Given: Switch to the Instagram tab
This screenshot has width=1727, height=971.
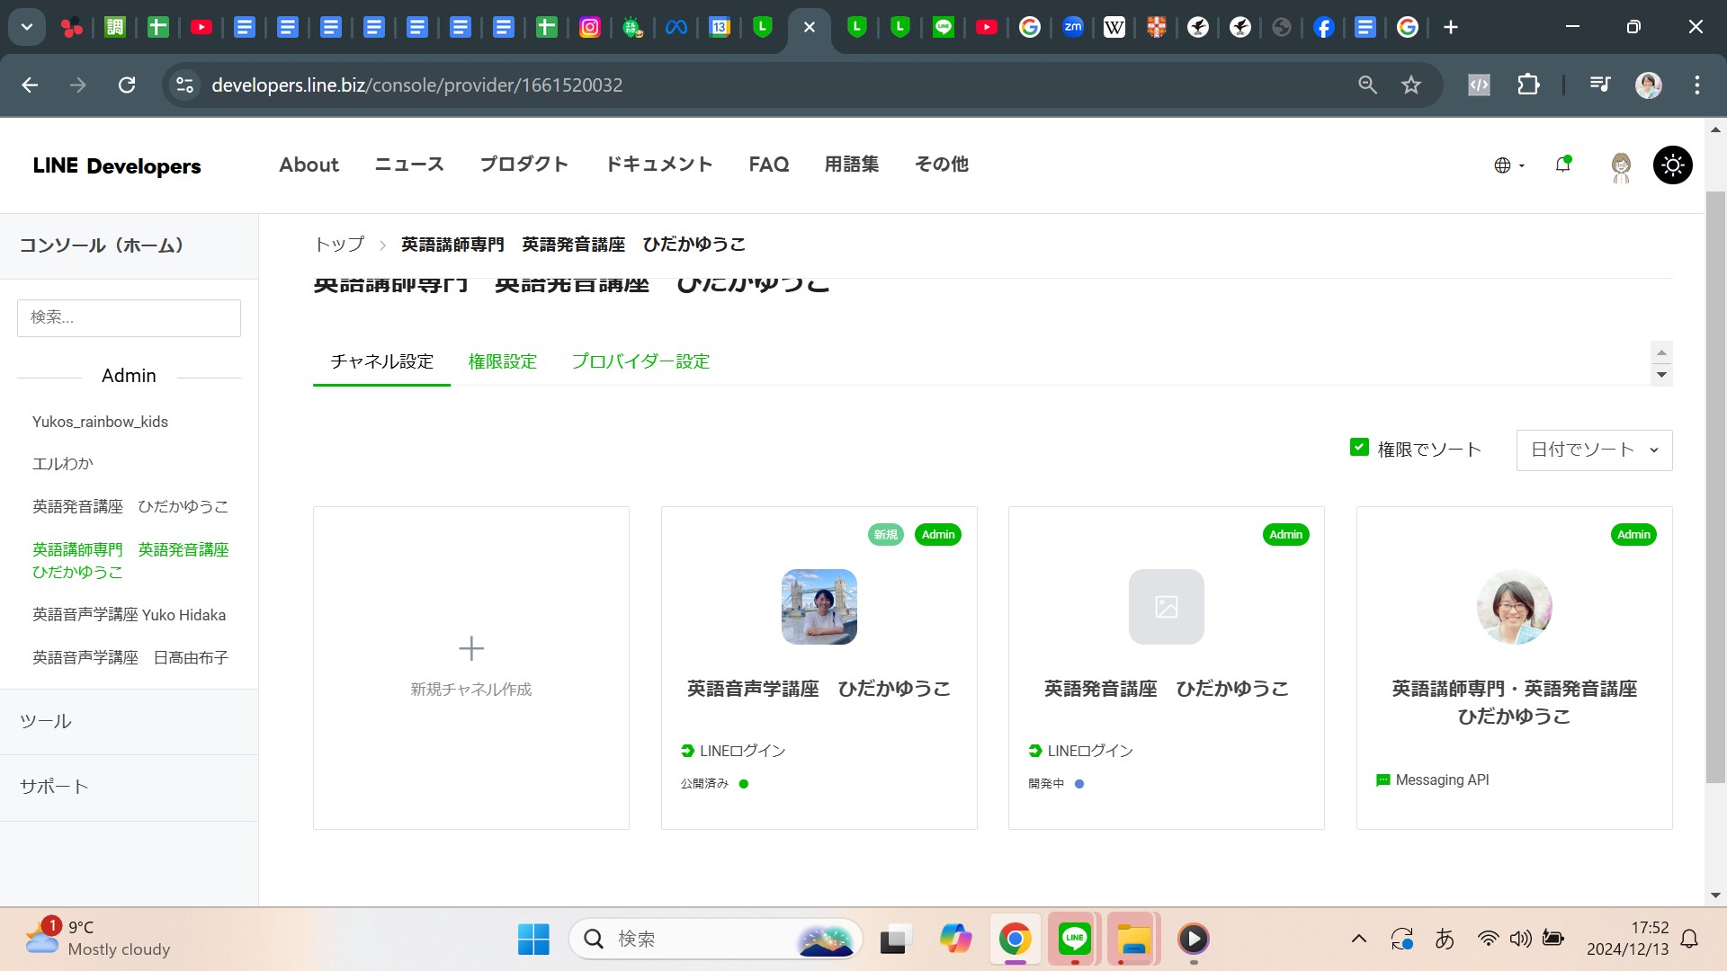Looking at the screenshot, I should [590, 27].
